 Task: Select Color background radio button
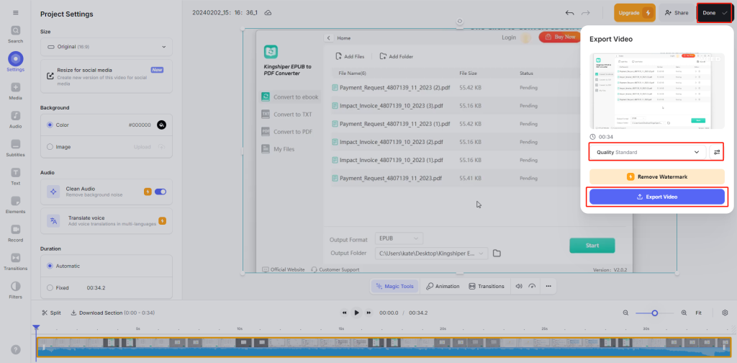50,125
